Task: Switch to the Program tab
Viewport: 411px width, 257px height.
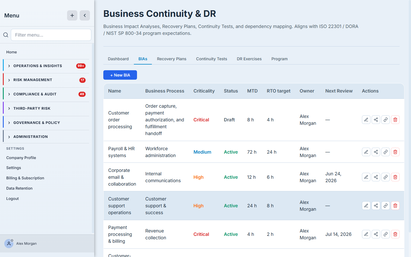Action: click(279, 59)
